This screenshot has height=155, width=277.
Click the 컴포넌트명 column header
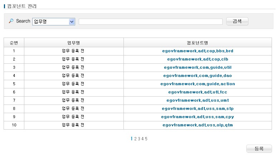[x=198, y=43]
